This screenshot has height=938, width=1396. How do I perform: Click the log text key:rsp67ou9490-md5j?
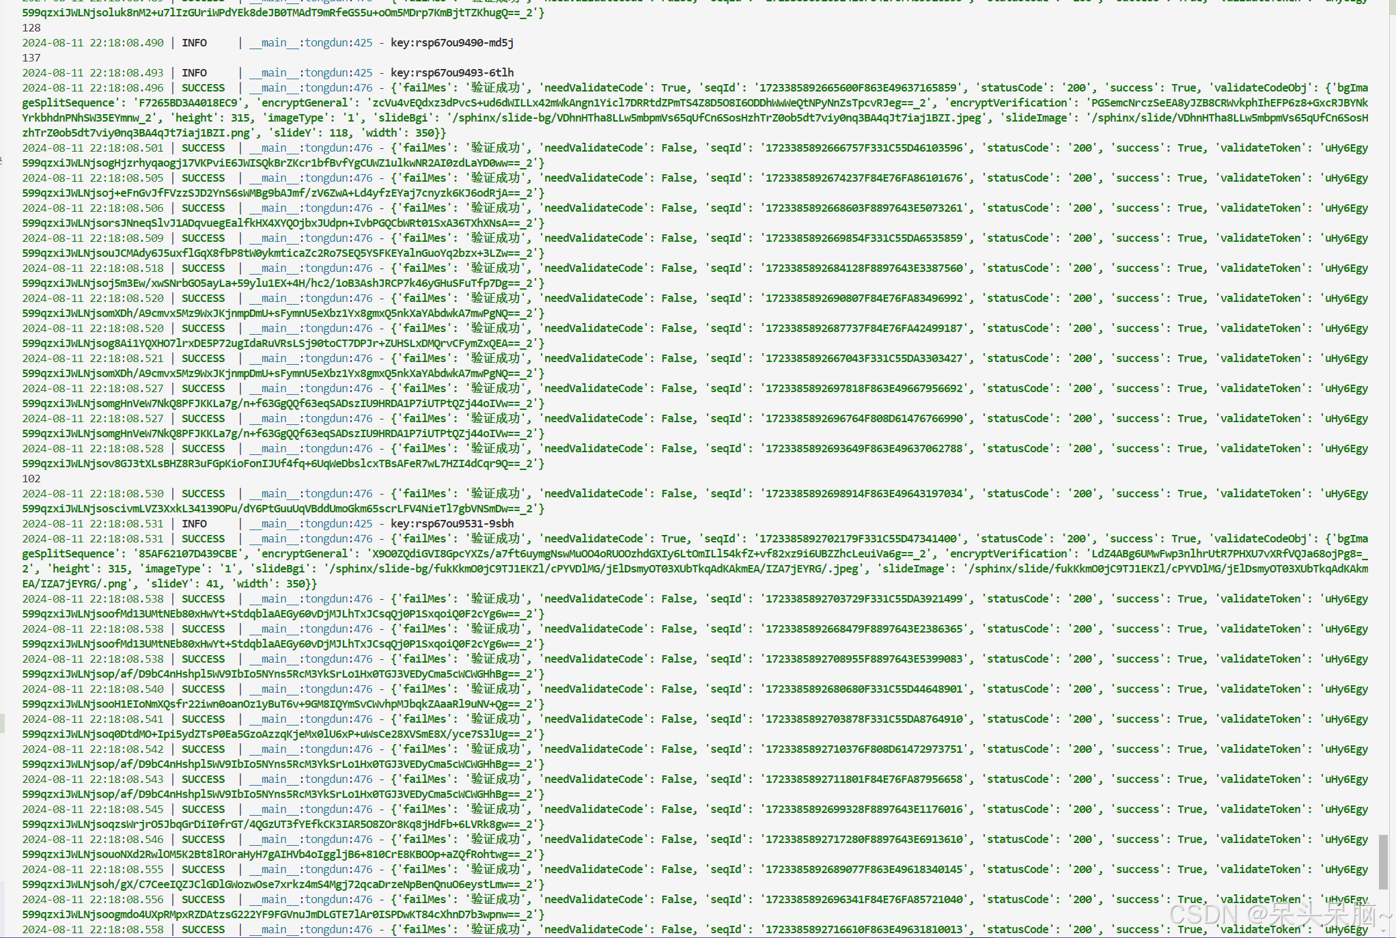point(451,43)
